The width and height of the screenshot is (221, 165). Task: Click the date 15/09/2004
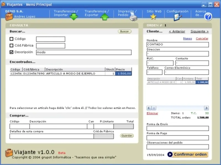[156, 155]
